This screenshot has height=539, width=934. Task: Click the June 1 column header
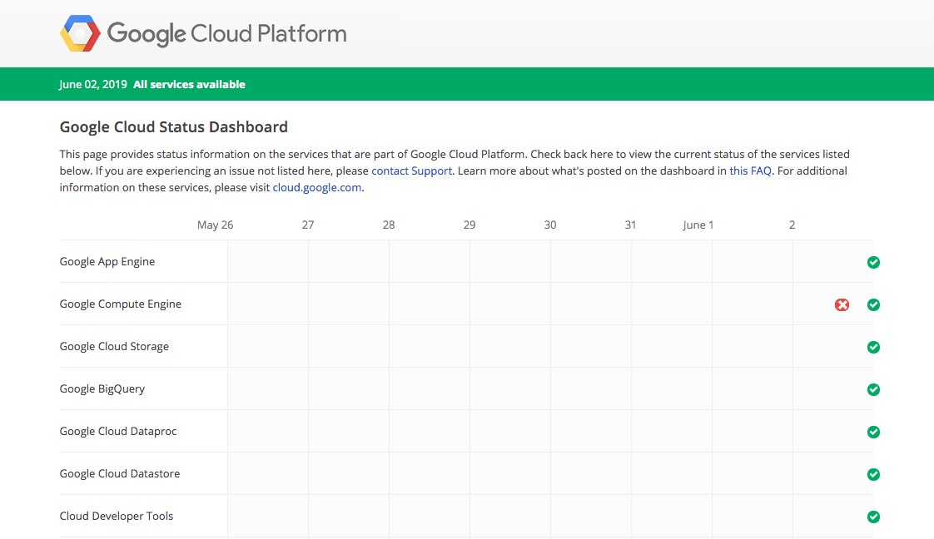[x=698, y=225]
